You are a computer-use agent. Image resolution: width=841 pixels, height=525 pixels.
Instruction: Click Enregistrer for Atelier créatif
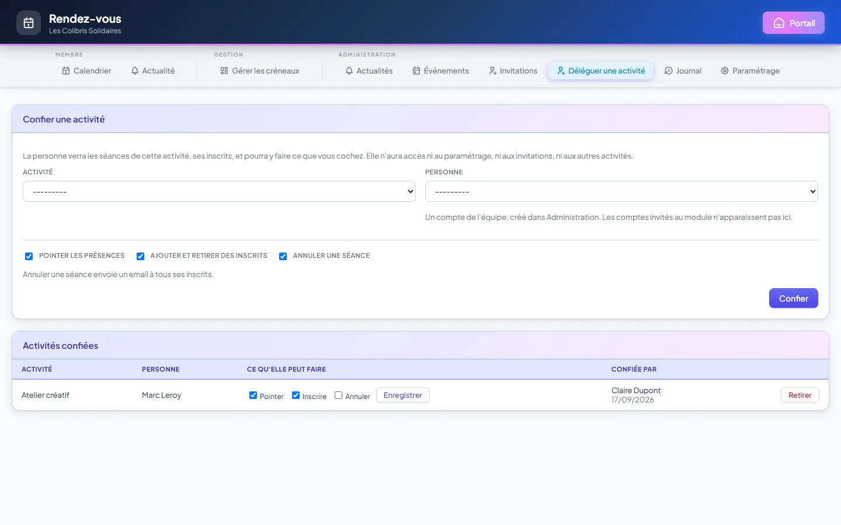[403, 395]
